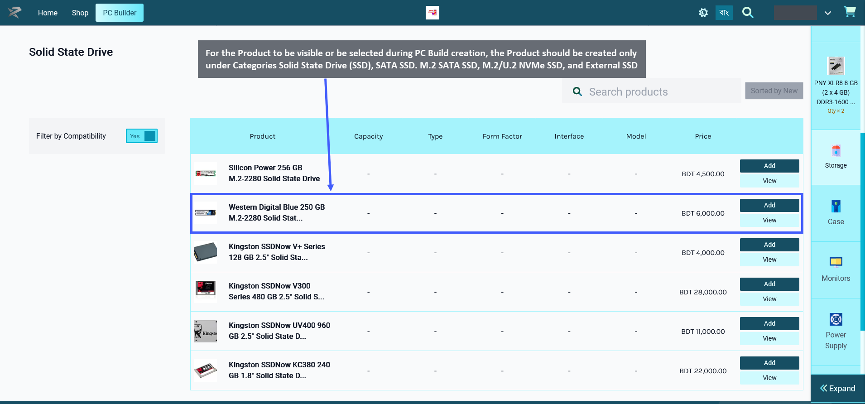
Task: Open the PC Builder tab
Action: click(x=120, y=13)
